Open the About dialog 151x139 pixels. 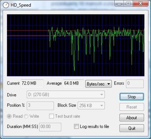coord(132,118)
